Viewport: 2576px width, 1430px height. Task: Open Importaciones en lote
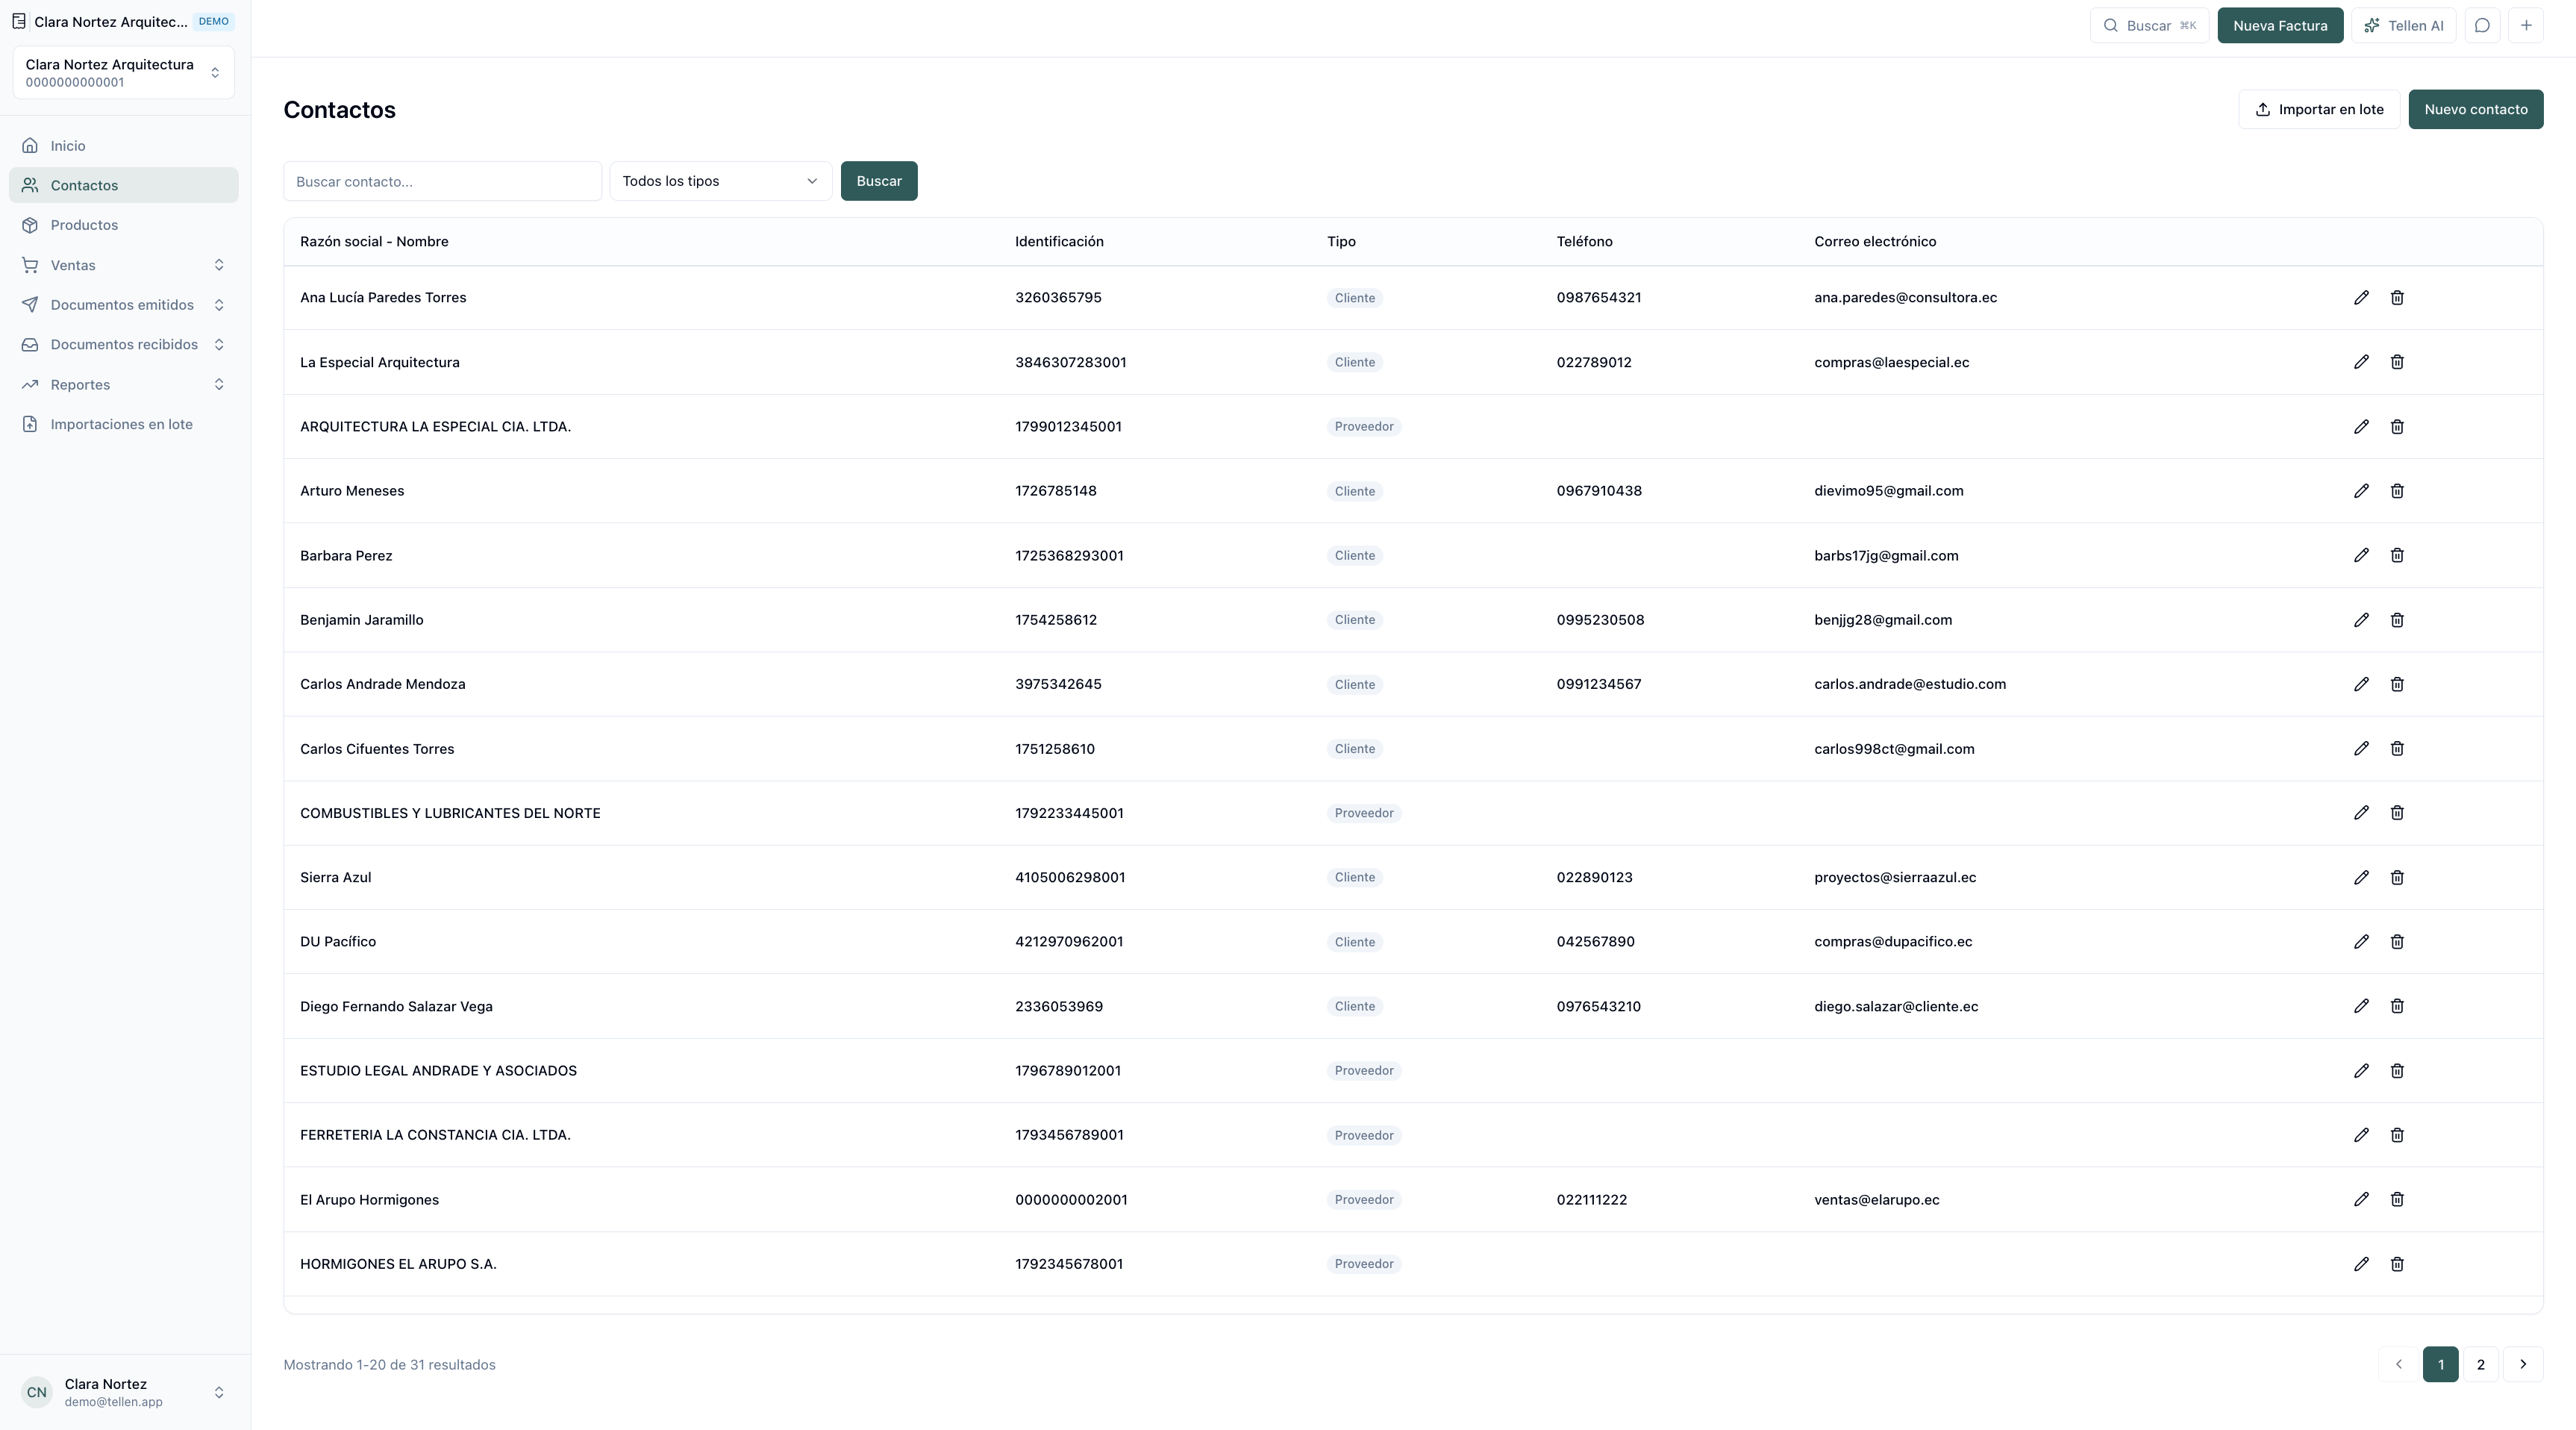click(124, 424)
